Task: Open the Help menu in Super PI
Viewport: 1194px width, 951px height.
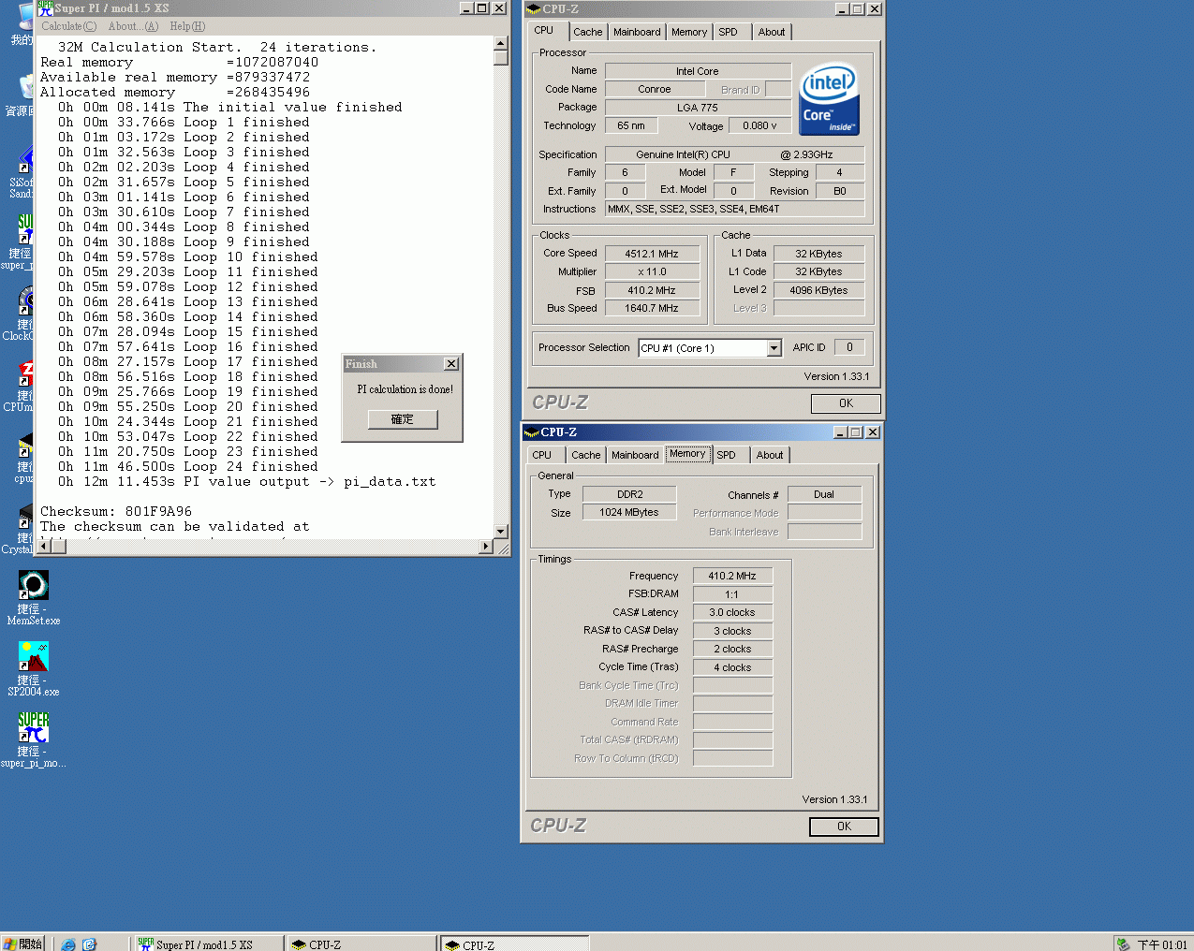Action: click(185, 25)
